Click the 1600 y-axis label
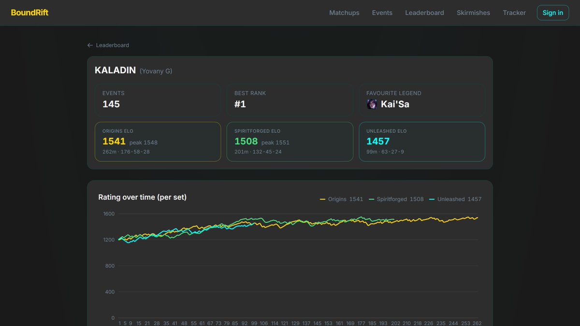 109,213
